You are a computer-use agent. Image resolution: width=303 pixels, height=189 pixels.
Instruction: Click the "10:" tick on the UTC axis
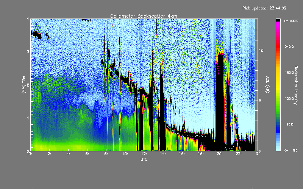[125, 154]
